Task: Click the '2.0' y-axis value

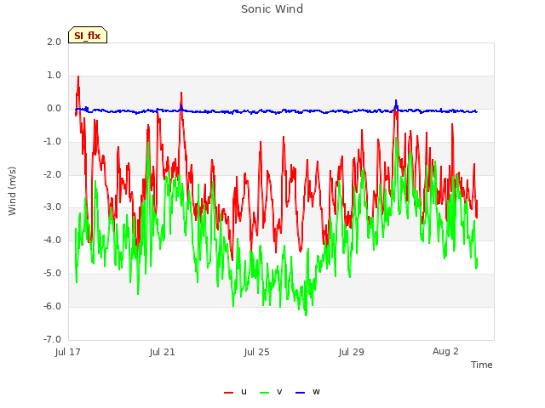Action: 54,42
